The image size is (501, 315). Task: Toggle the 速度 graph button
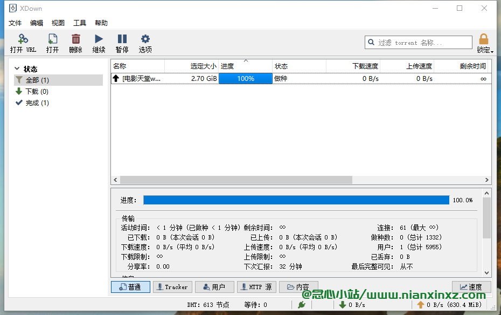(x=471, y=287)
